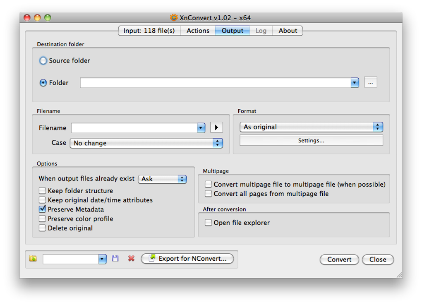This screenshot has height=305, width=422.
Task: Open the Case dropdown showing No change
Action: coord(146,143)
